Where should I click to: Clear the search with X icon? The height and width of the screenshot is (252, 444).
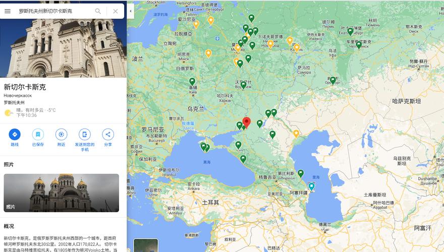[116, 11]
